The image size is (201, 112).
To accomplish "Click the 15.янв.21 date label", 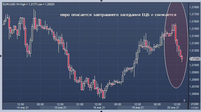I will [x=60, y=108].
